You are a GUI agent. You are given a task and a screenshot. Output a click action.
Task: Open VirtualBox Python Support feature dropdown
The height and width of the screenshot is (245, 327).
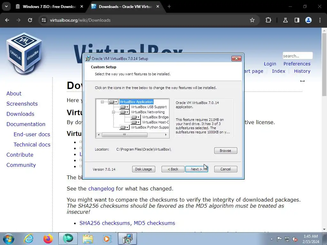tap(125, 127)
